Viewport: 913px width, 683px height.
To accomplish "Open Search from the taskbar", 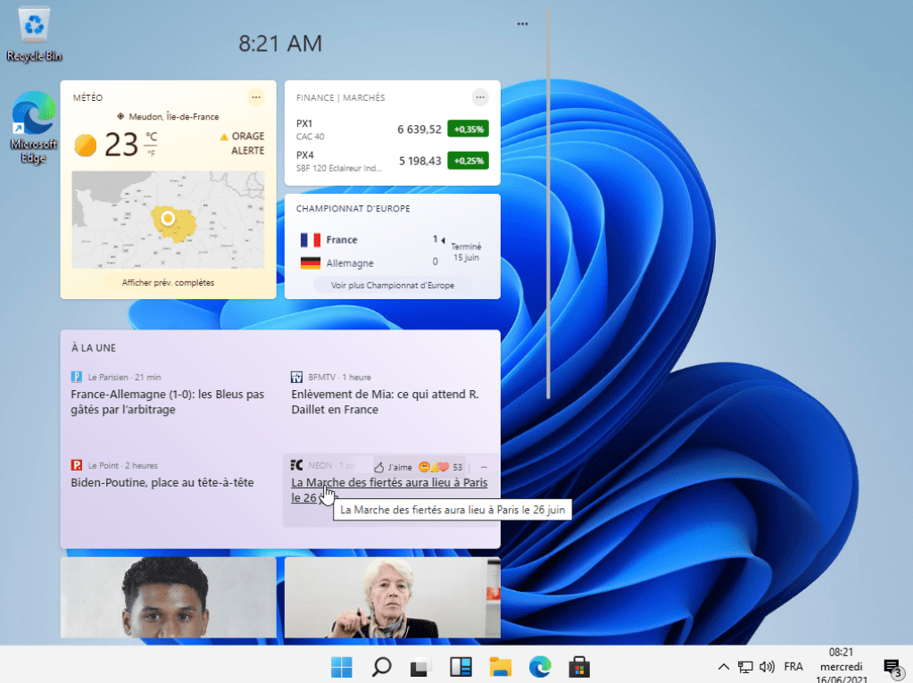I will [x=381, y=666].
